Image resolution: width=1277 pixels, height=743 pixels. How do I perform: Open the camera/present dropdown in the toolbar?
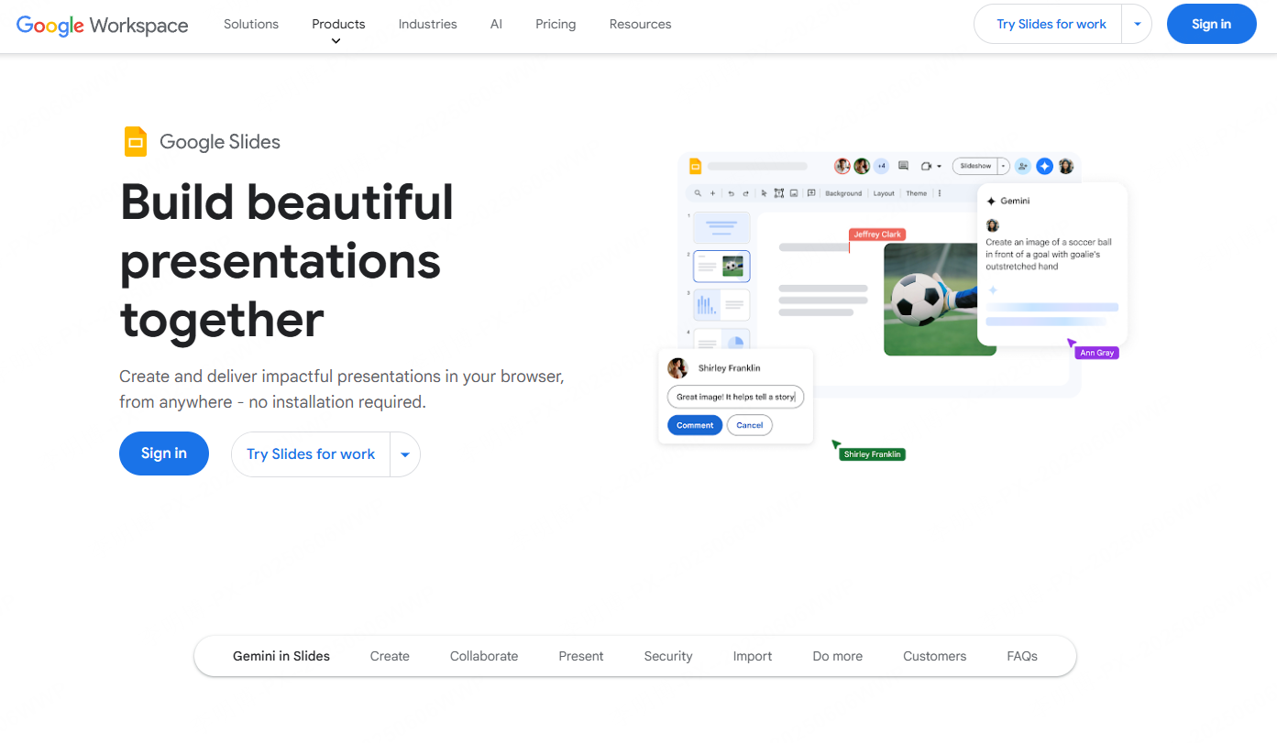click(x=939, y=166)
